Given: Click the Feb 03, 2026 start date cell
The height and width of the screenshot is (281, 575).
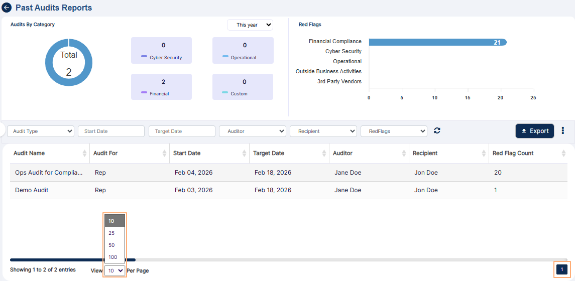Looking at the screenshot, I should pos(194,190).
